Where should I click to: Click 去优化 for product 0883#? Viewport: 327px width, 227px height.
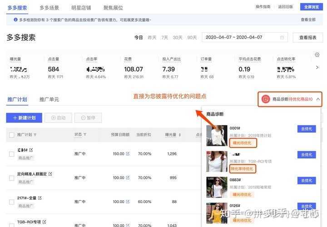click(x=307, y=181)
